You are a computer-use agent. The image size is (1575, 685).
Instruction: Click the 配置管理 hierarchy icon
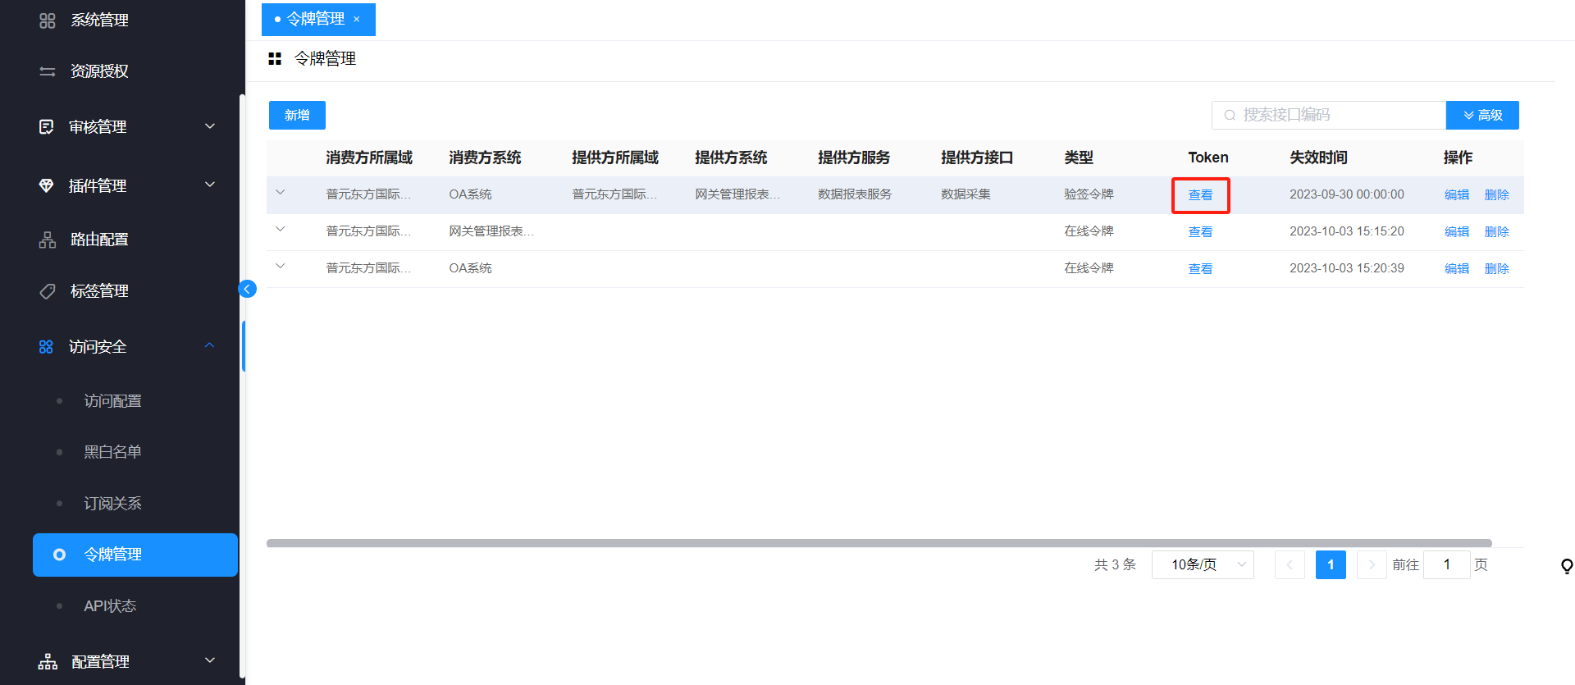(48, 661)
